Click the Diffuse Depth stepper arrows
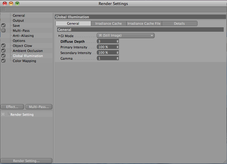The height and width of the screenshot is (164, 227). coord(117,41)
